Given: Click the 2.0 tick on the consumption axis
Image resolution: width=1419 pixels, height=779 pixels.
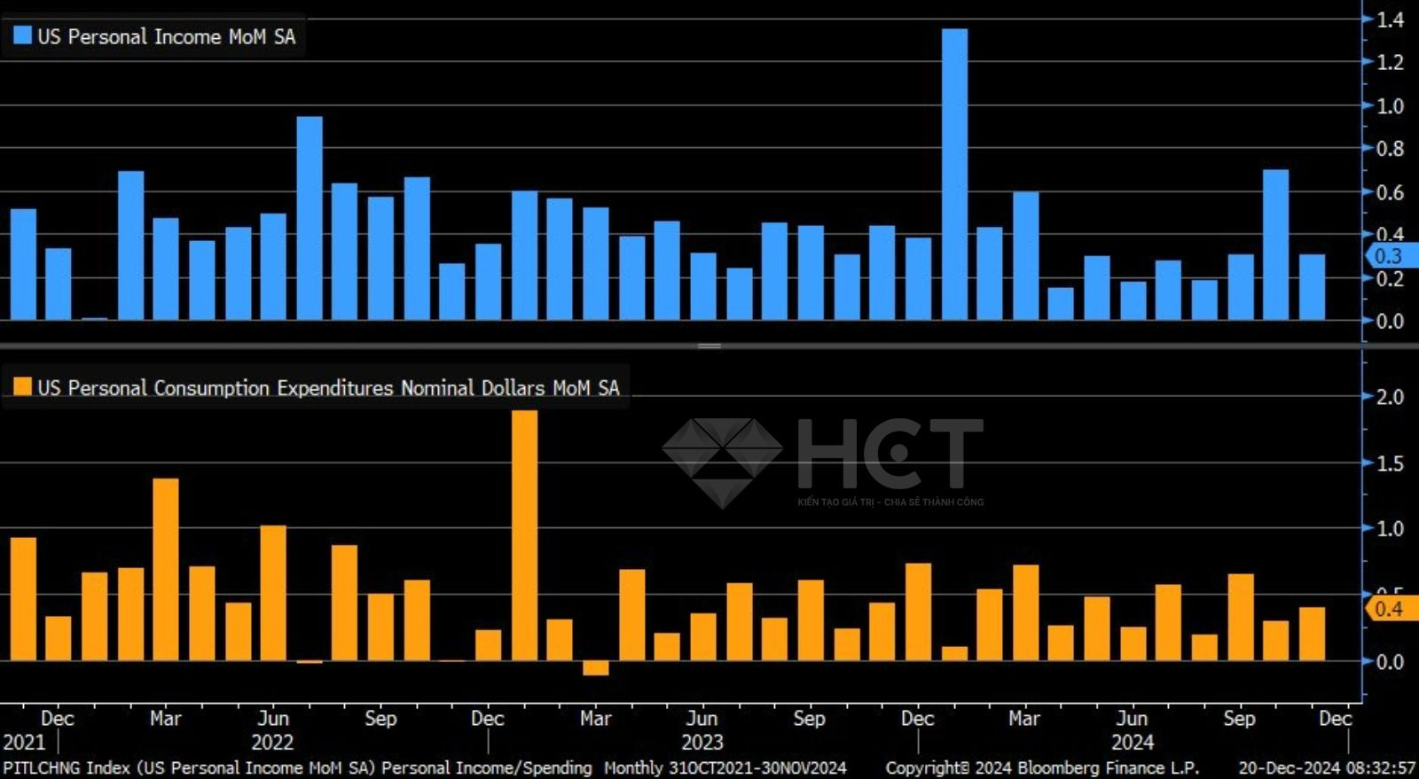Looking at the screenshot, I should [x=1390, y=397].
